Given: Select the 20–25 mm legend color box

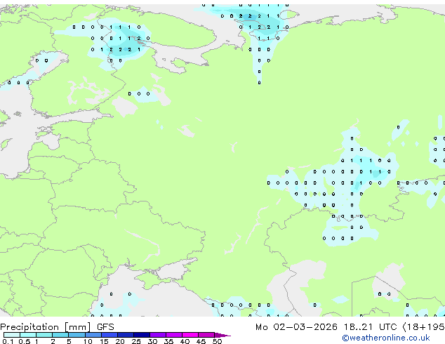Looking at the screenshot, I should (126, 335).
